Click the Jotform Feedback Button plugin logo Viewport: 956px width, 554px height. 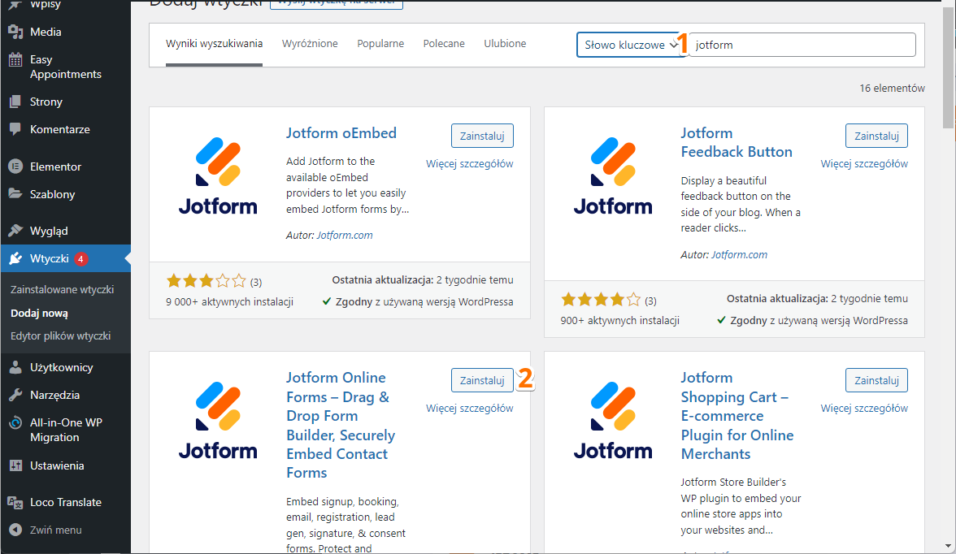coord(613,176)
